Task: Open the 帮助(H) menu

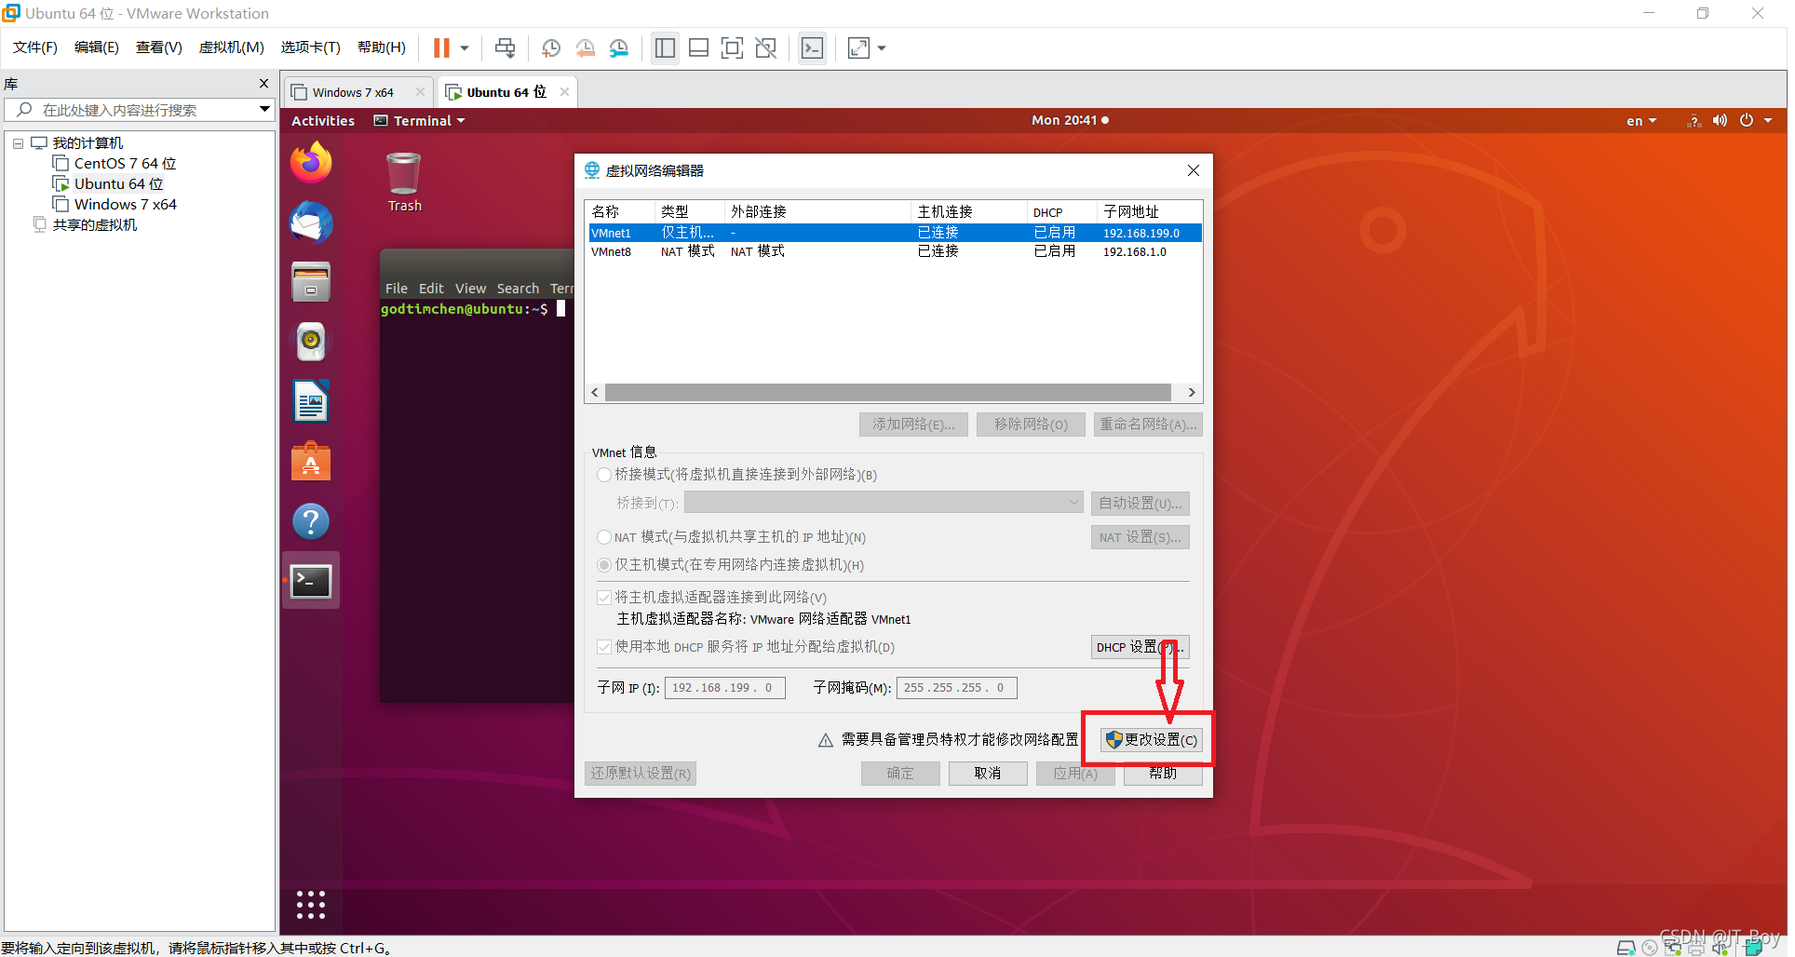Action: (x=382, y=47)
